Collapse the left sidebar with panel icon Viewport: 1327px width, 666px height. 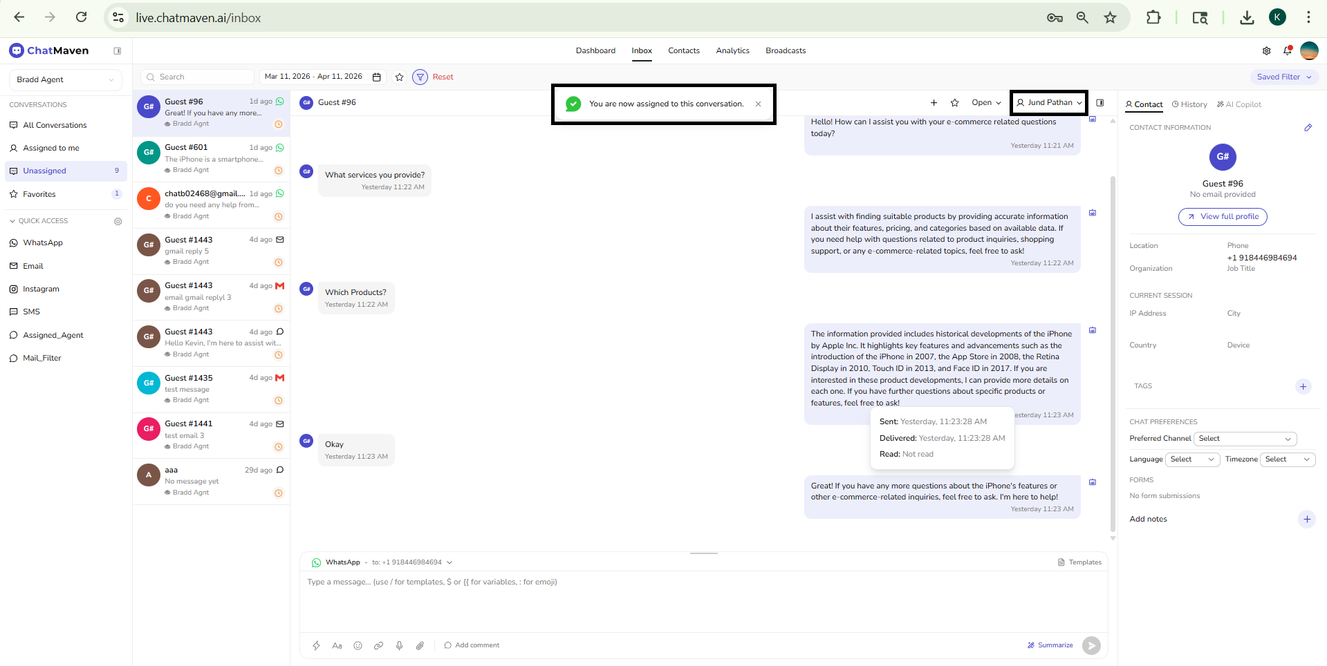pyautogui.click(x=118, y=50)
